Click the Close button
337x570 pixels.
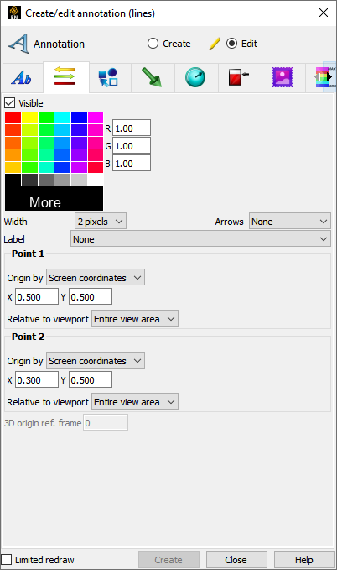tap(236, 560)
